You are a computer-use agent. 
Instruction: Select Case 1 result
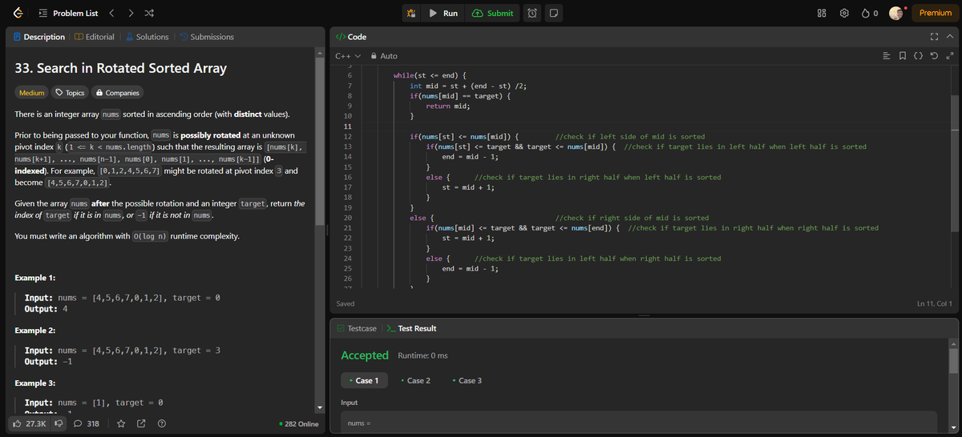click(363, 380)
